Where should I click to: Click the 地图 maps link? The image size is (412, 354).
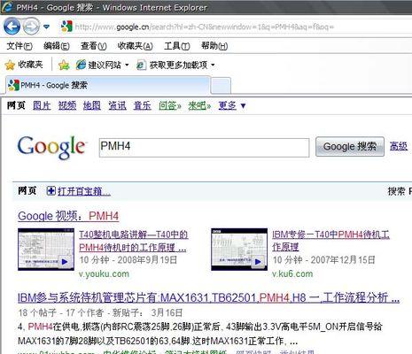[92, 105]
